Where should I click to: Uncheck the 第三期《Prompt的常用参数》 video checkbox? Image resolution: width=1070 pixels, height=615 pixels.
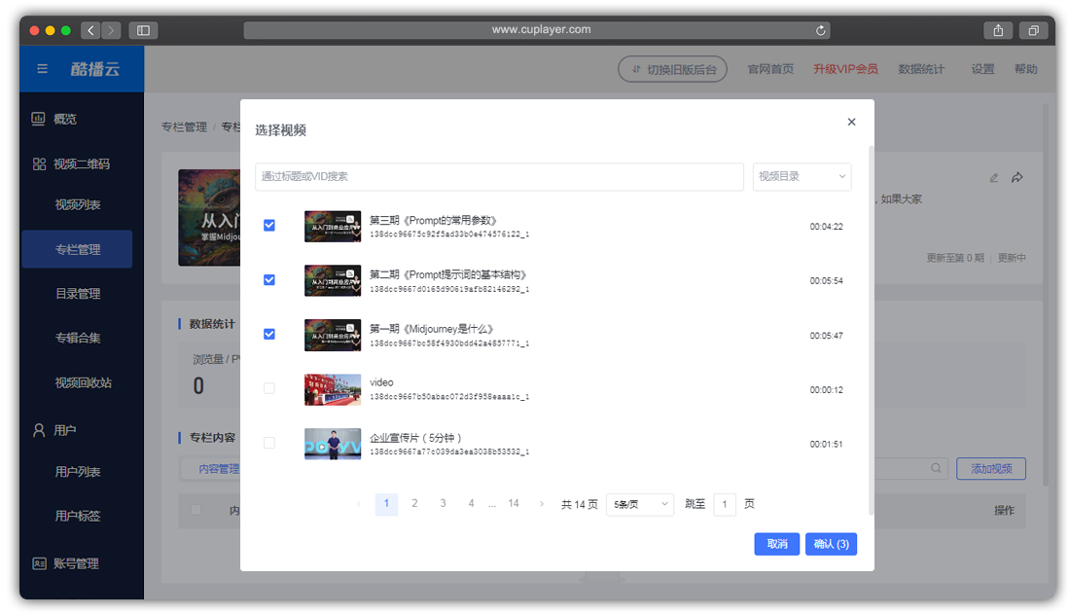click(x=269, y=226)
